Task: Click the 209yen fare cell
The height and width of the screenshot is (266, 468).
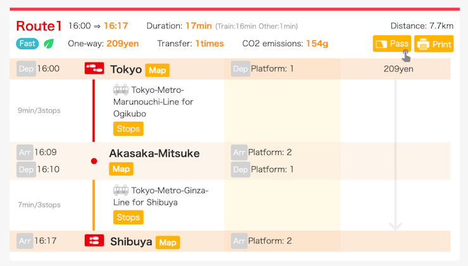Action: (398, 69)
